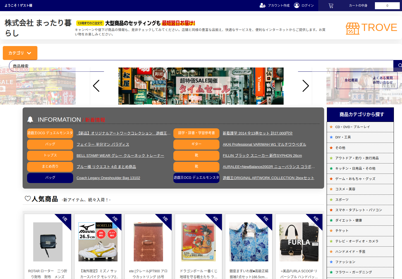Click the account creation person icon
The image size is (402, 279).
tap(262, 5)
